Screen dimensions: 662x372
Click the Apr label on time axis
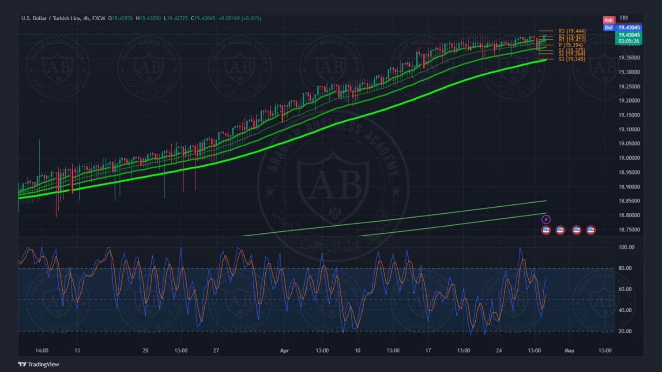click(x=284, y=351)
